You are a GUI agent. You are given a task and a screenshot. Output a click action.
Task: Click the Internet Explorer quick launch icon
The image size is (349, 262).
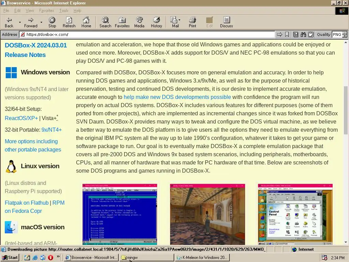point(35,258)
